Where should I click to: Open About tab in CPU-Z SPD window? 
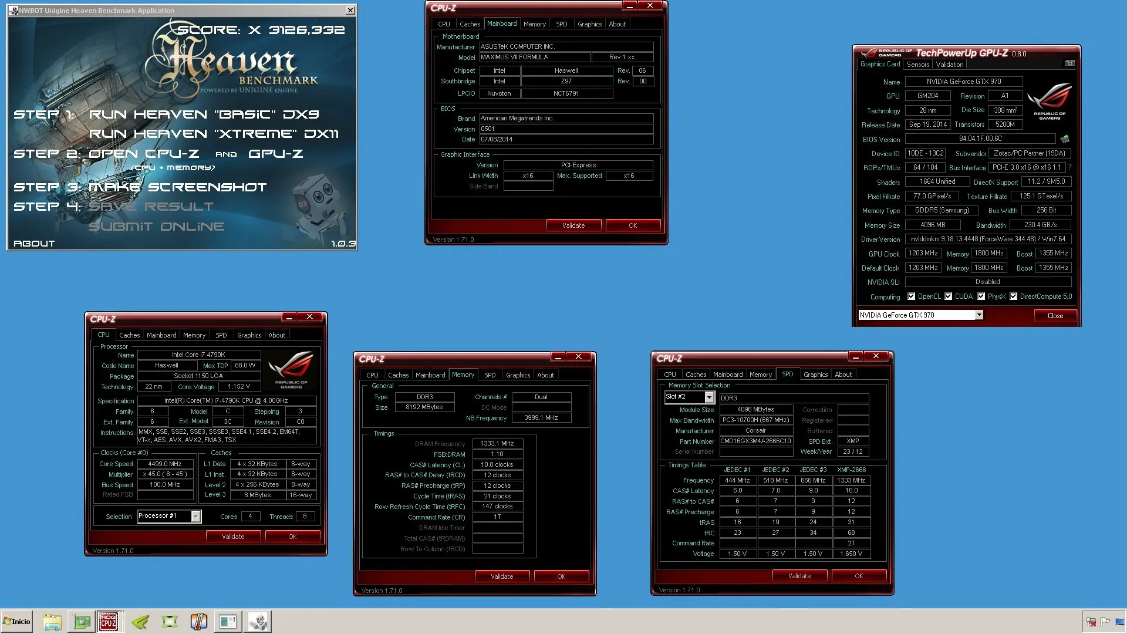click(x=843, y=375)
